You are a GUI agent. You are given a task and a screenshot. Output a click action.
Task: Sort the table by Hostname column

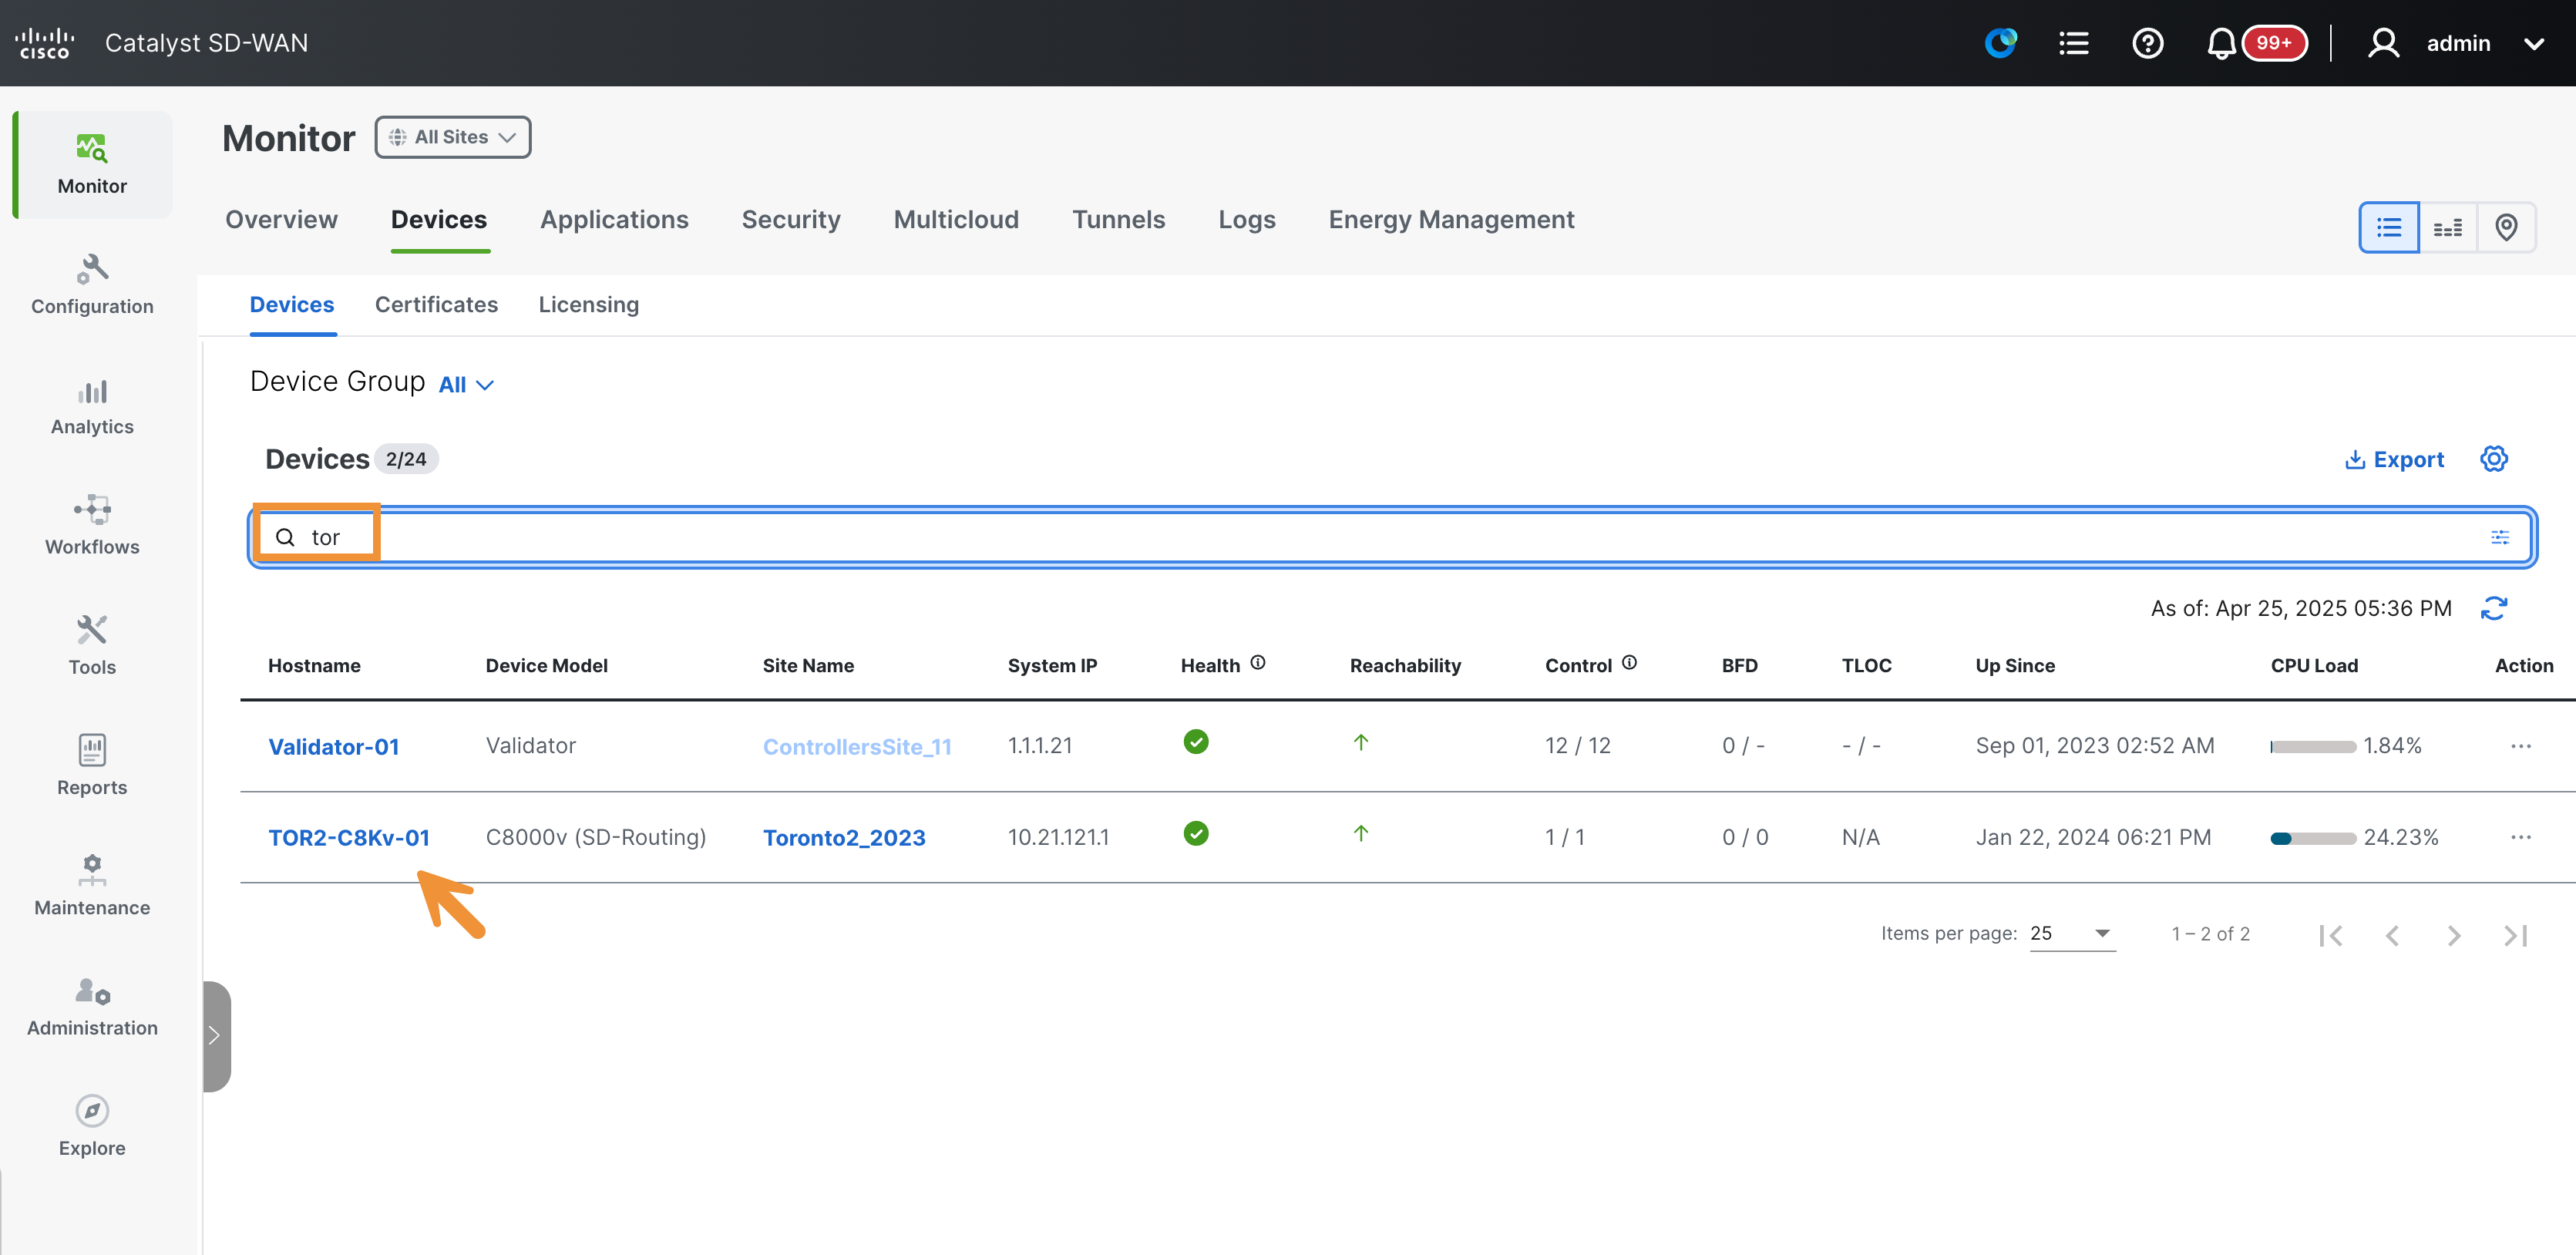[314, 665]
